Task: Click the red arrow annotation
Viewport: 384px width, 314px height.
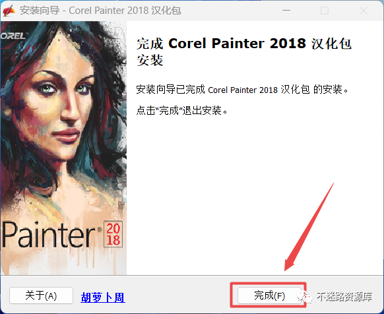Action: click(x=309, y=227)
